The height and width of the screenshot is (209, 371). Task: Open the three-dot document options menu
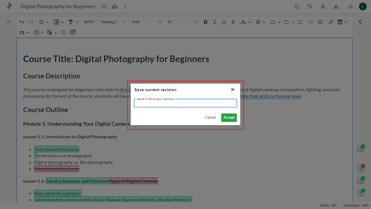coord(125,7)
